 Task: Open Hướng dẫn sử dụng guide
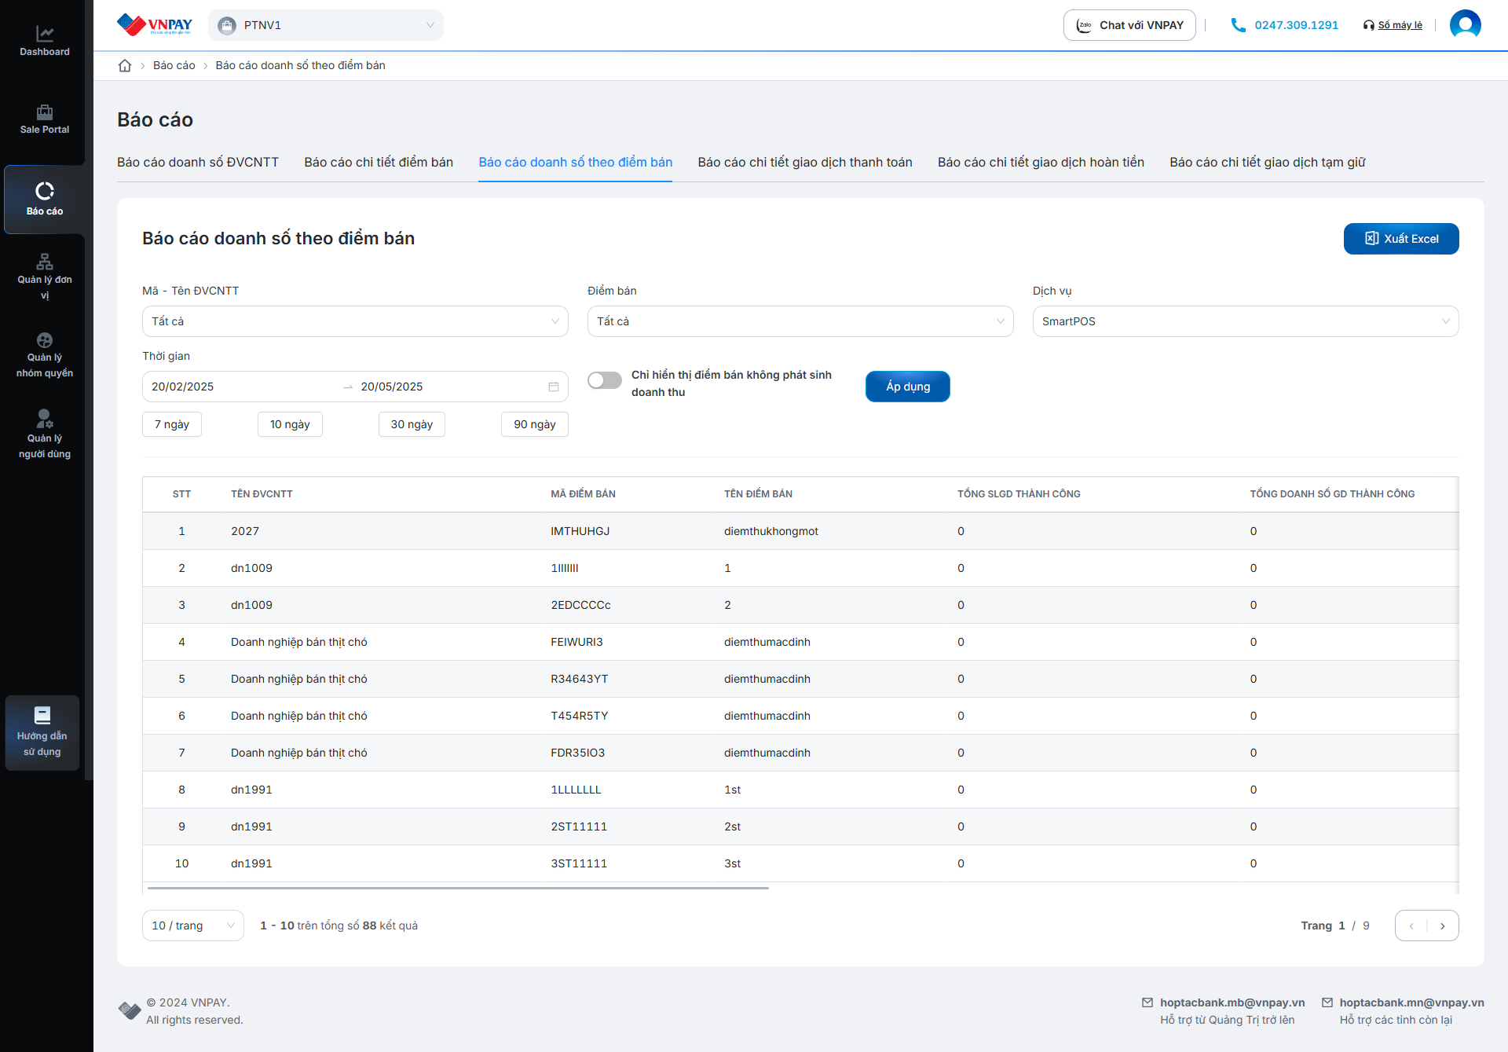(42, 732)
